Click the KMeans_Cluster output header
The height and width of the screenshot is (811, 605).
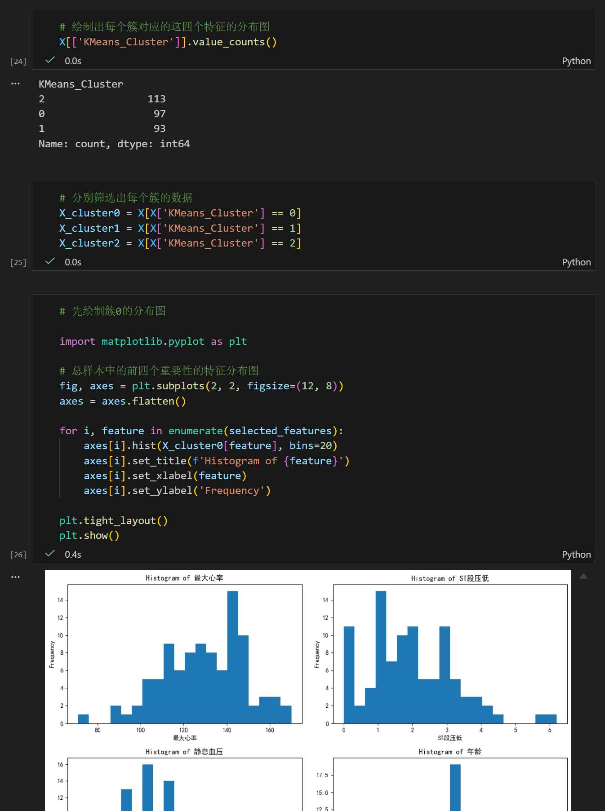(x=81, y=84)
